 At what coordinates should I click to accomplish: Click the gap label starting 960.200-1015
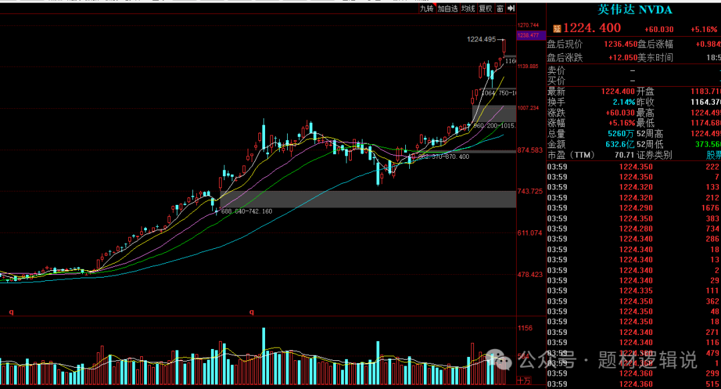(495, 125)
